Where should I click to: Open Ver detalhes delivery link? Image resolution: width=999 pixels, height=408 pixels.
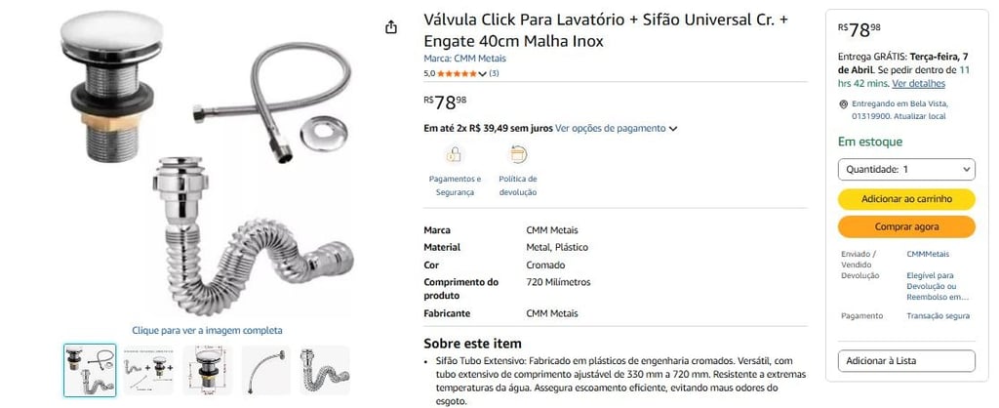point(918,84)
